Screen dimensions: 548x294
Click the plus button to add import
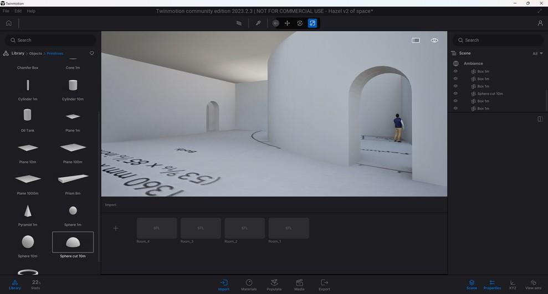point(116,228)
